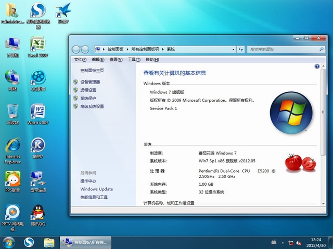This screenshot has width=333, height=249.
Task: Open the recent pages dropdown next to Forward
Action: click(92, 50)
